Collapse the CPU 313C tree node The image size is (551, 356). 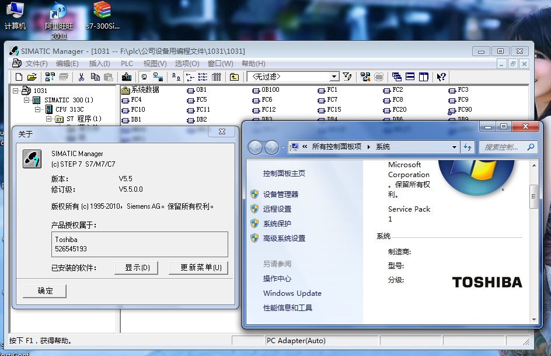point(39,109)
